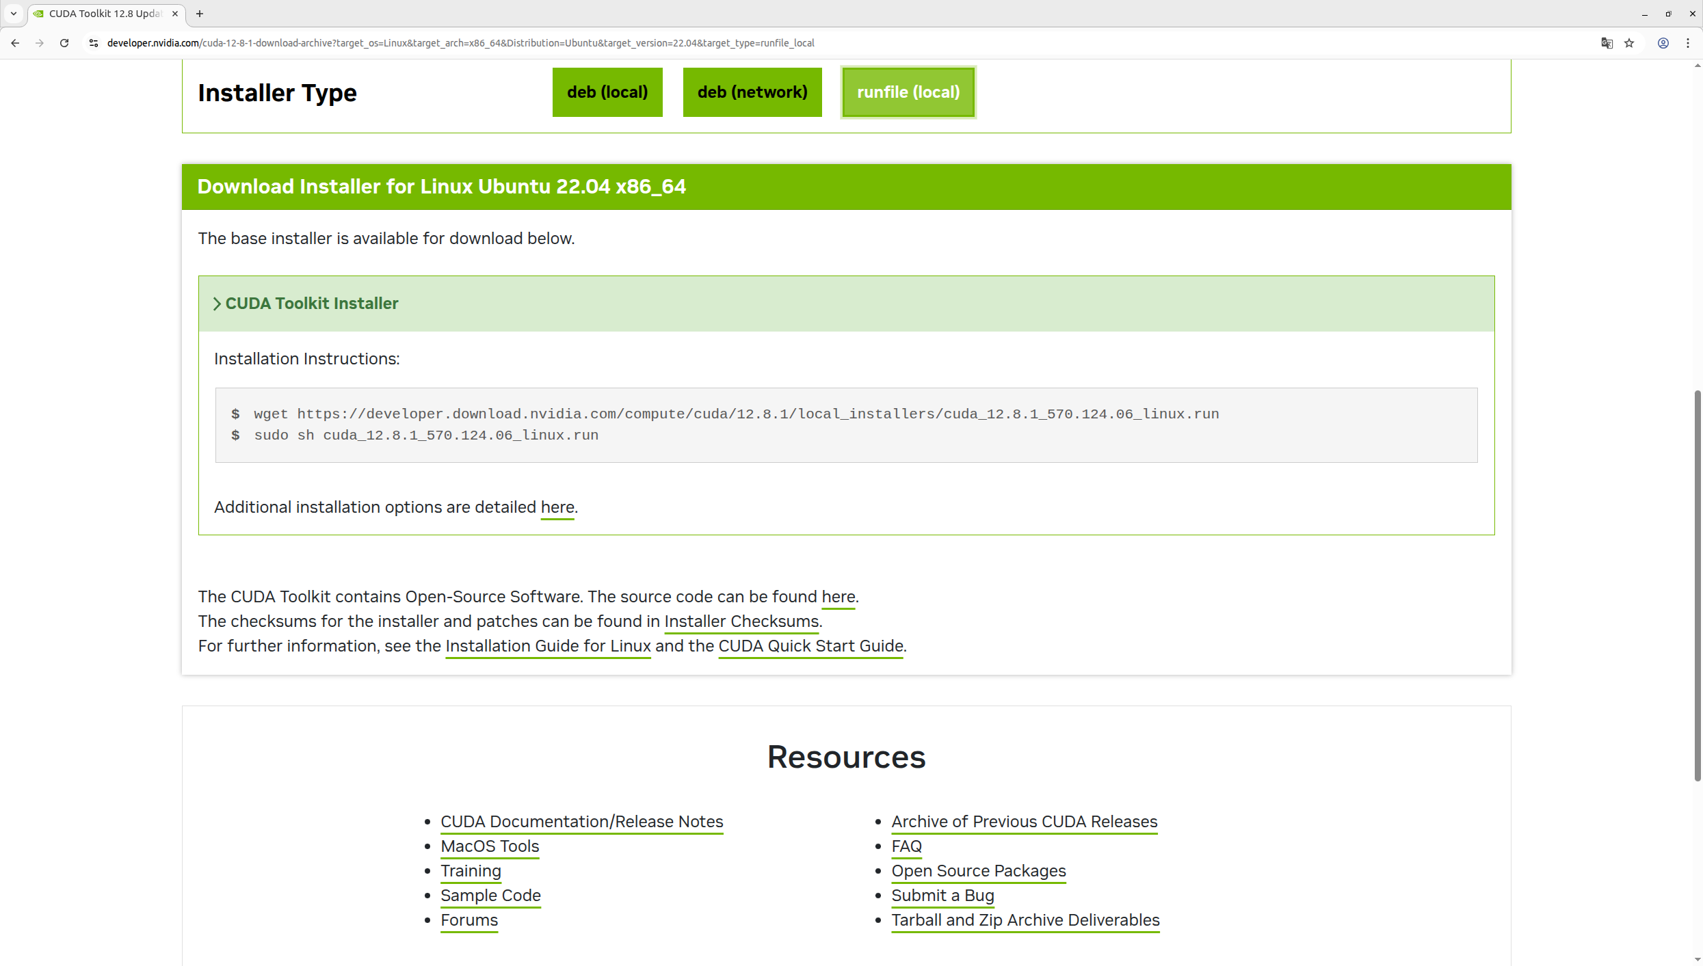The width and height of the screenshot is (1703, 966).
Task: Click the vertical page scrollbar thumb
Action: [x=1697, y=585]
